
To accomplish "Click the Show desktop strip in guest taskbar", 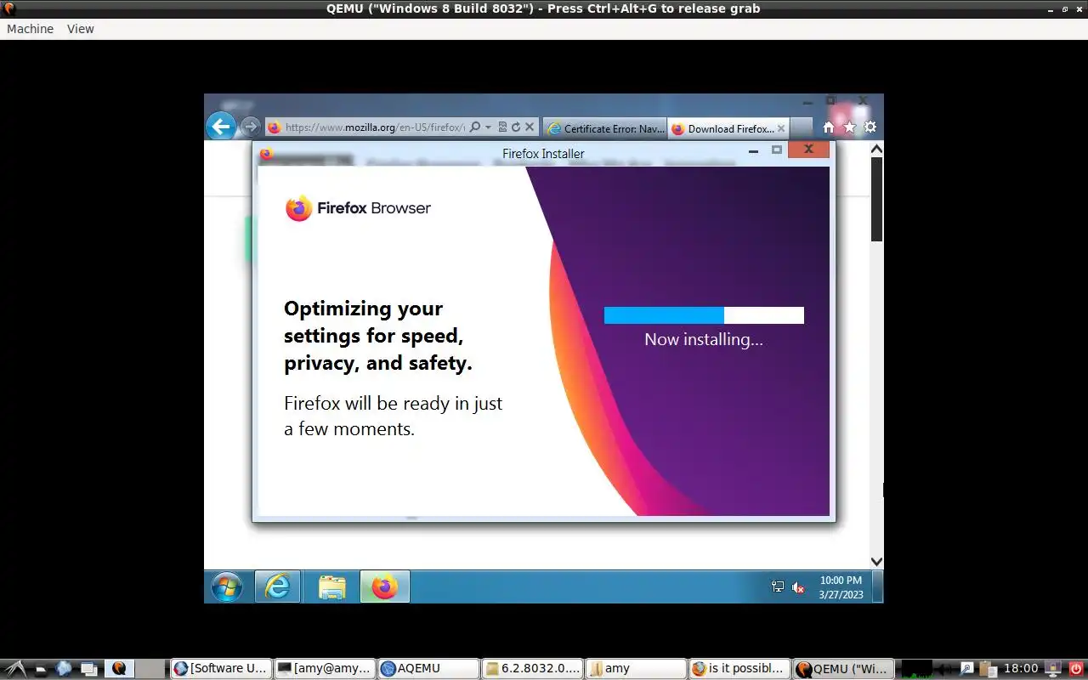I will [x=878, y=586].
